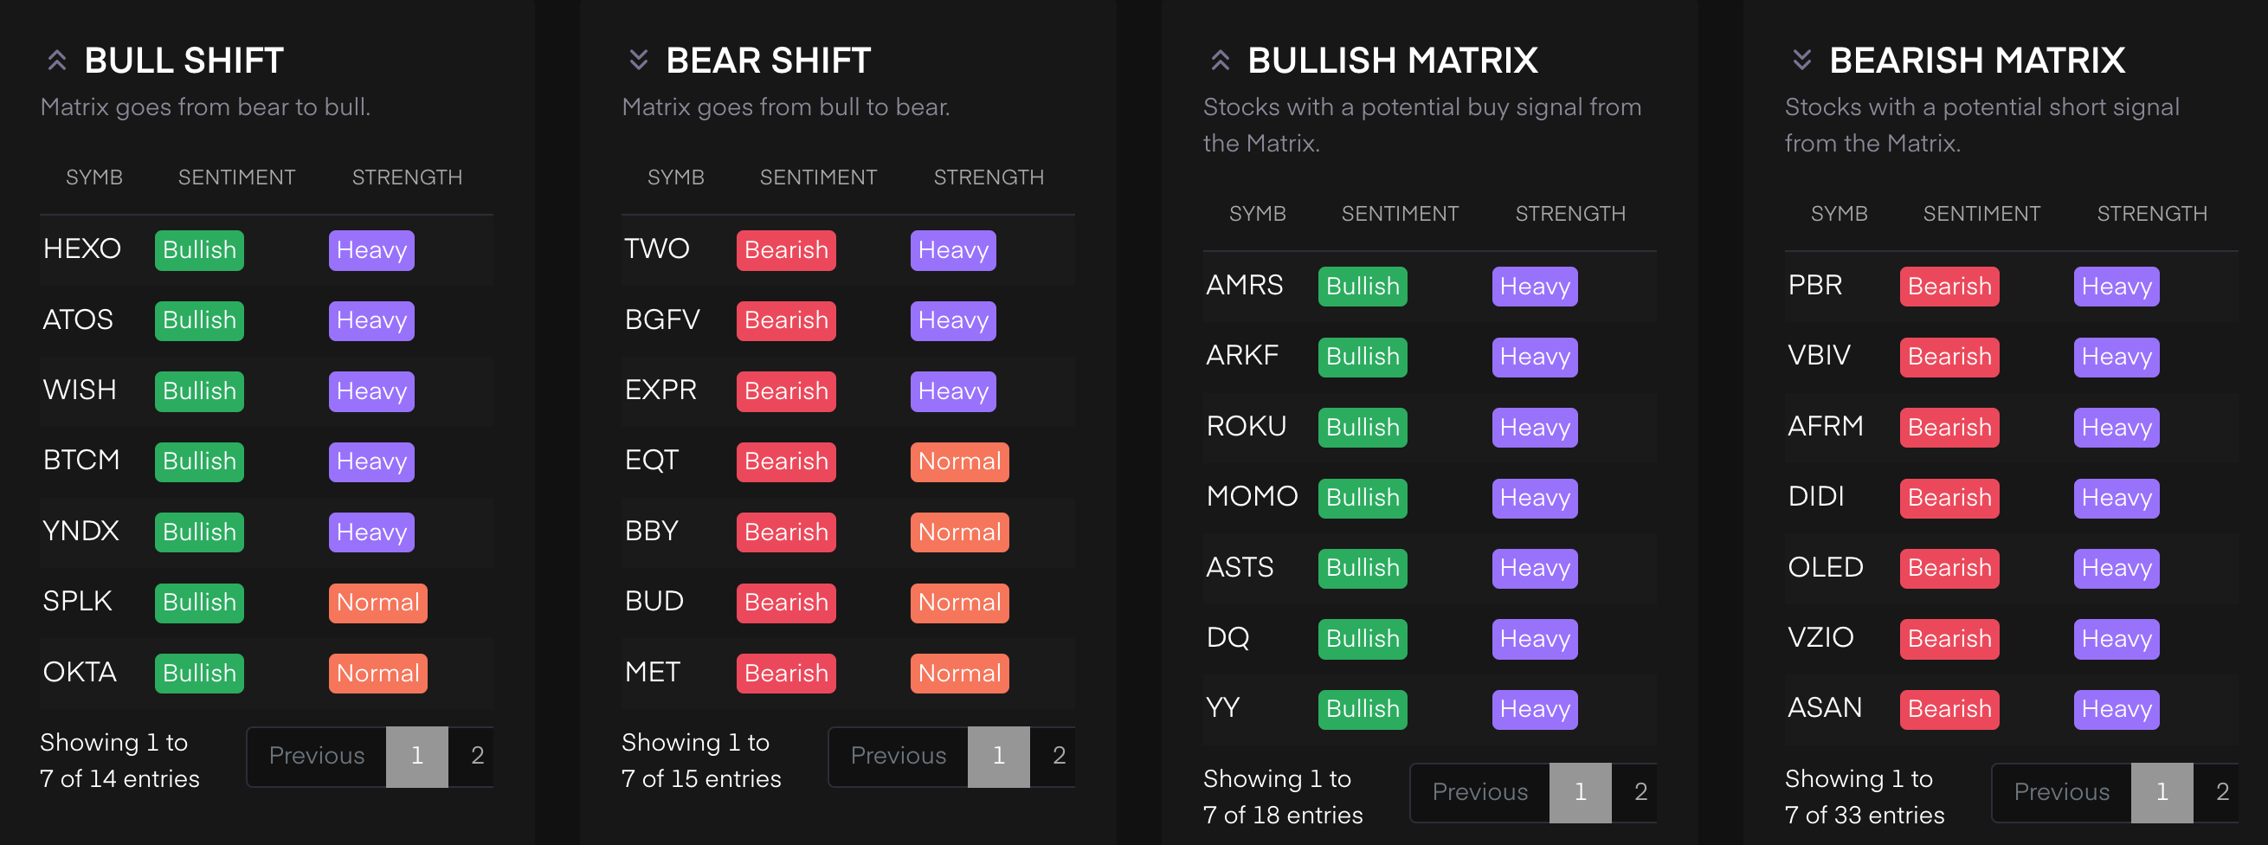Screen dimensions: 2268x845
Task: Sort Bull Shift table by SYMB column
Action: coord(94,177)
